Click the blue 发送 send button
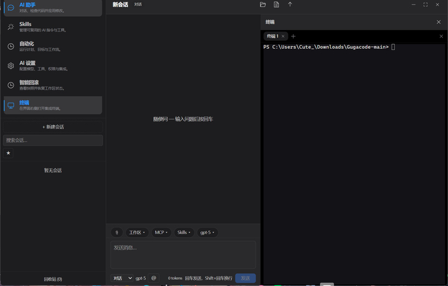448x286 pixels. click(x=245, y=278)
